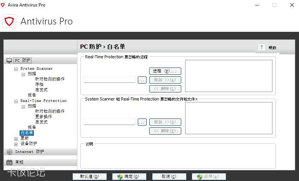Click the Internet 防护 globe icon

click(x=9, y=152)
